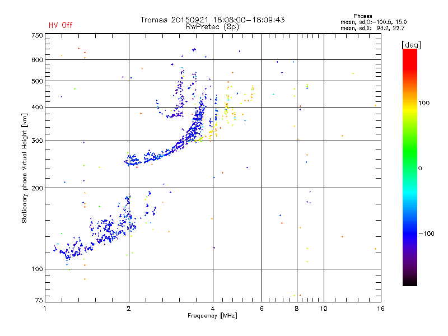Click the '0' colorbar tick label
This screenshot has width=448, height=336.
[x=420, y=169]
